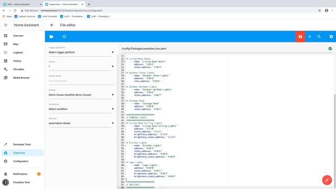The width and height of the screenshot is (336, 189).
Task: Open the Ubiquiti Account bookmark
Action: [25, 16]
